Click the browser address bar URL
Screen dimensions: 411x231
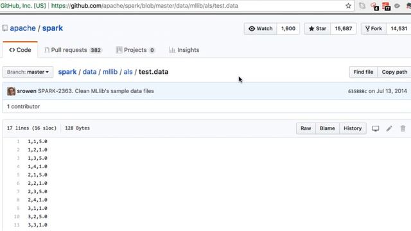coord(144,6)
